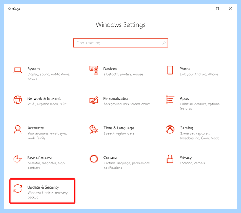Click the Phone icon
The width and height of the screenshot is (241, 213).
(x=170, y=70)
